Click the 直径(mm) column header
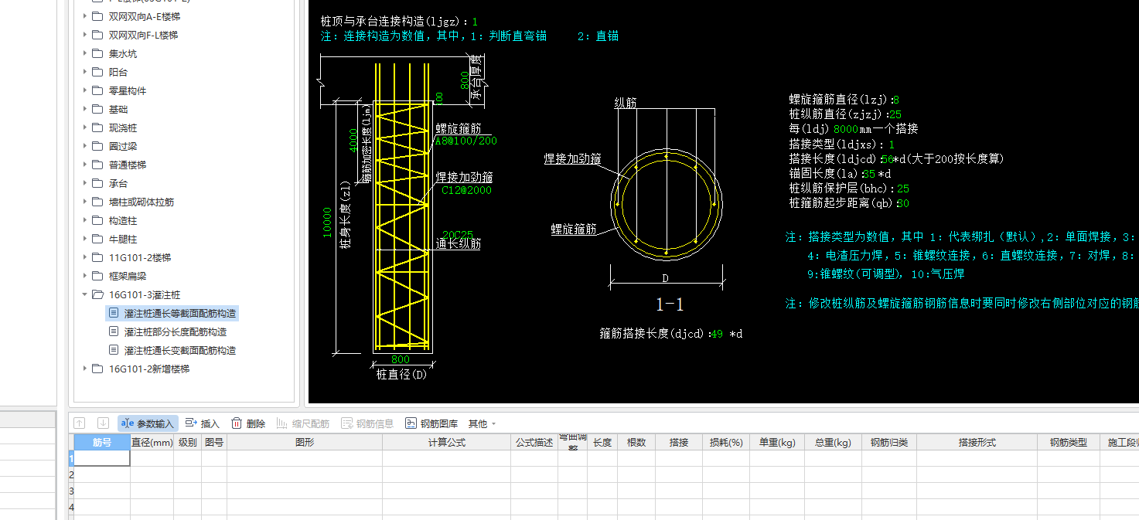 click(x=152, y=443)
